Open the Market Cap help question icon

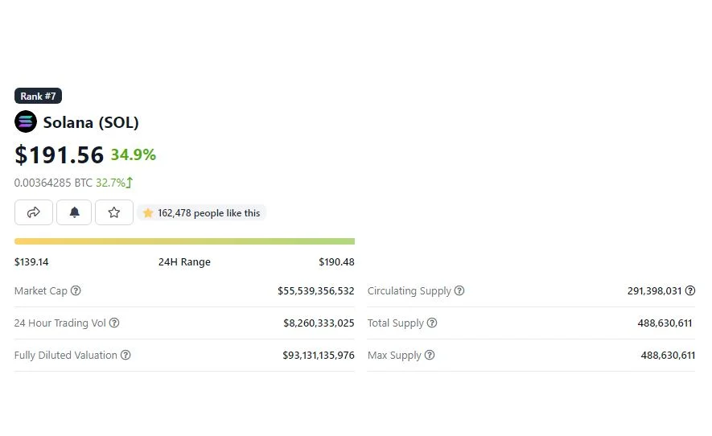pos(76,290)
